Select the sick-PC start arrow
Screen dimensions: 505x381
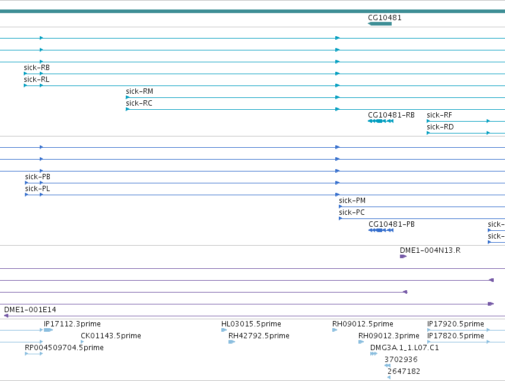click(341, 218)
